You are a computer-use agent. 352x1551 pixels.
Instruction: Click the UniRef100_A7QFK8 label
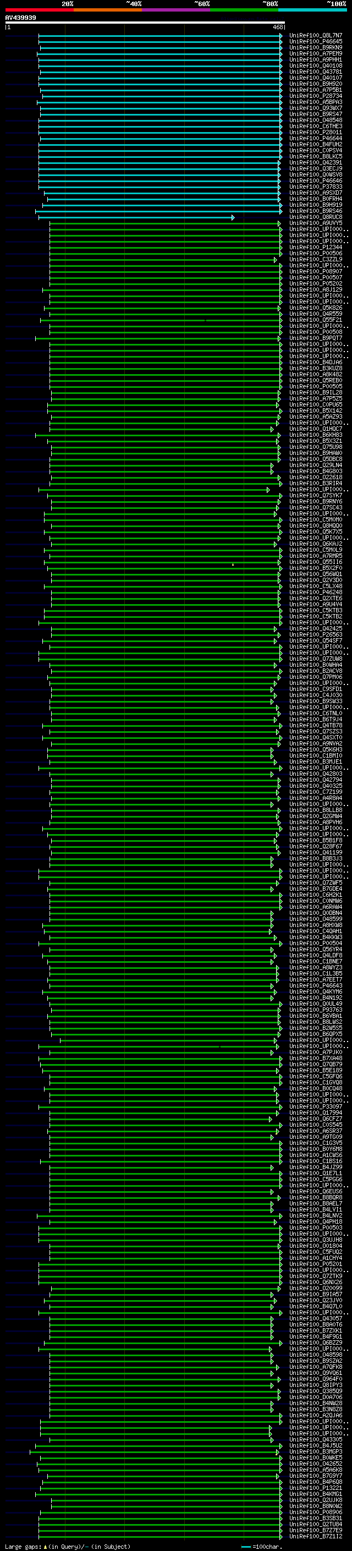pyautogui.click(x=316, y=1367)
